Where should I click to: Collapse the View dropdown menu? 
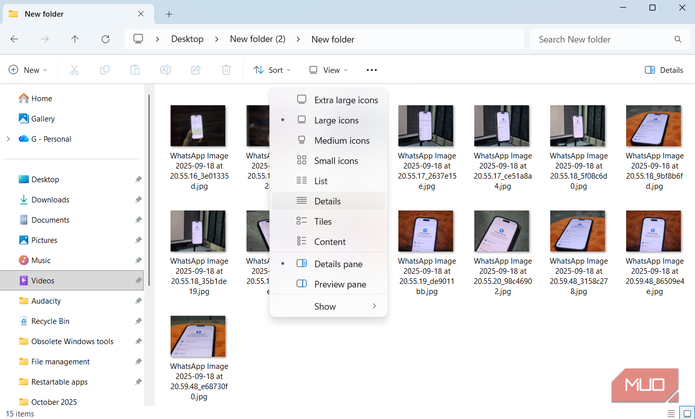[x=329, y=70]
